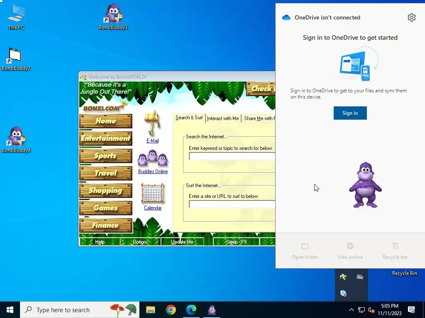Click the bamboo Calendar icon
Screen dimensions: 425x318
point(153,193)
